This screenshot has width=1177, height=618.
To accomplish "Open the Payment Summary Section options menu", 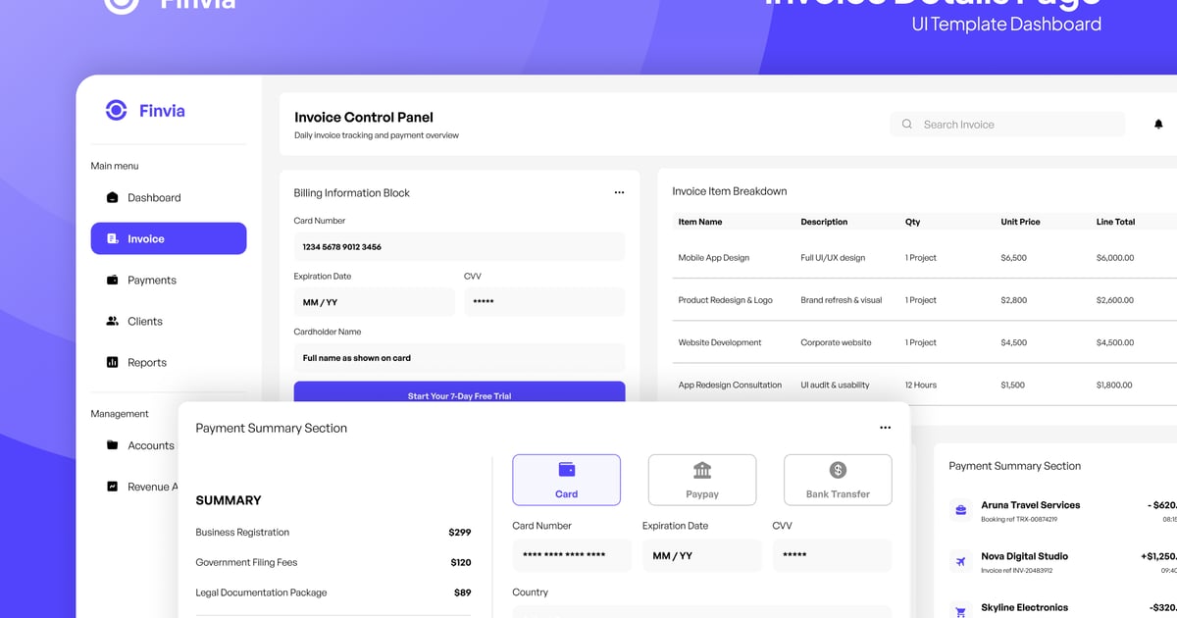I will tap(885, 427).
